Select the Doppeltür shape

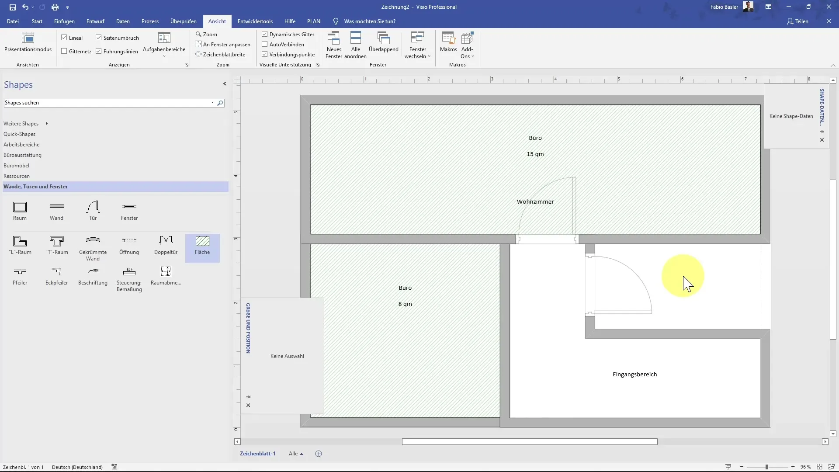click(166, 245)
